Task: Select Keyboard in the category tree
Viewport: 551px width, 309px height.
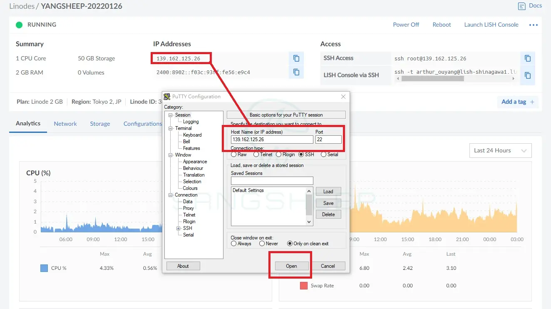Action: 192,135
